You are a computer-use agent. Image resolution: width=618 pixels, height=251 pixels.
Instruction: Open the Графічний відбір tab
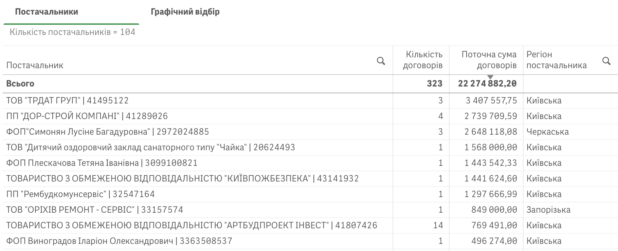pos(185,12)
